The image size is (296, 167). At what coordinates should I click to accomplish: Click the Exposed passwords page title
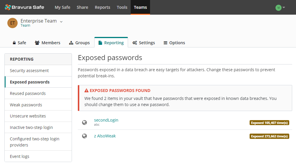tap(110, 58)
